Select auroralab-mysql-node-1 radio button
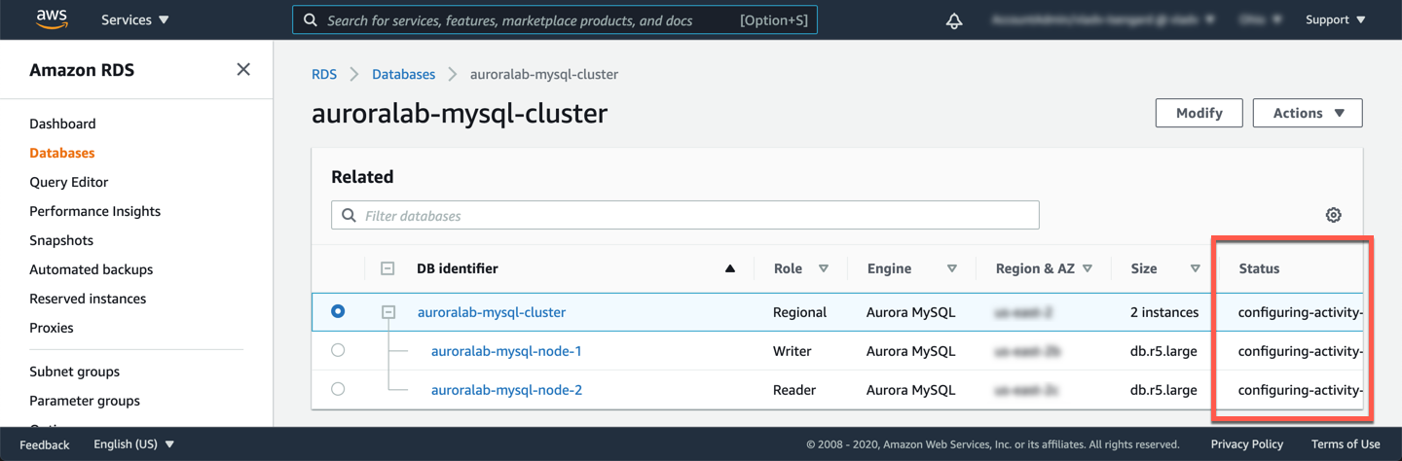Screen dimensions: 1402x461 (338, 350)
